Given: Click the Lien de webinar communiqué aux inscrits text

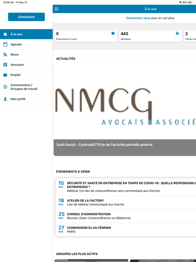Looking at the screenshot, I should pos(96,205).
